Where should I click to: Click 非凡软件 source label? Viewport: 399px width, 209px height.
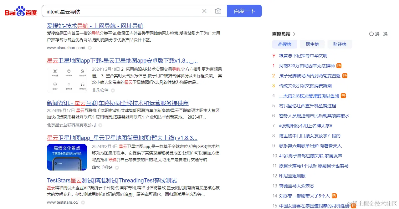click(100, 90)
